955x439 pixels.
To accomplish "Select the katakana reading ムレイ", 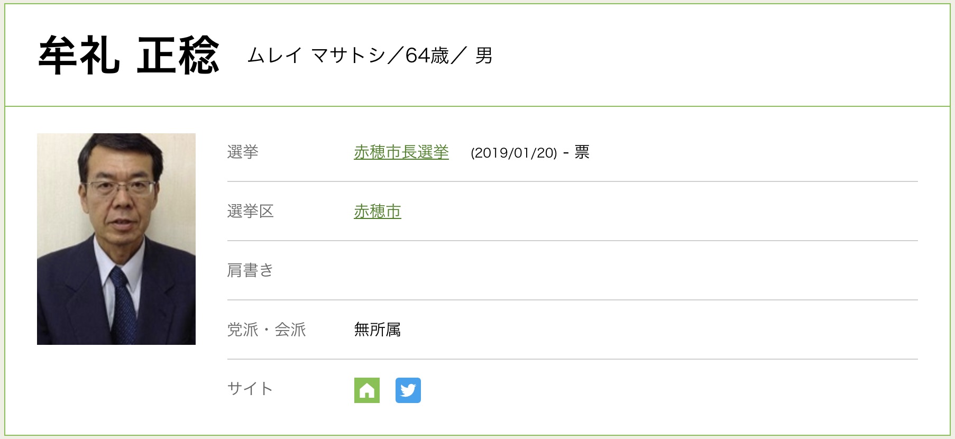I will tap(275, 56).
